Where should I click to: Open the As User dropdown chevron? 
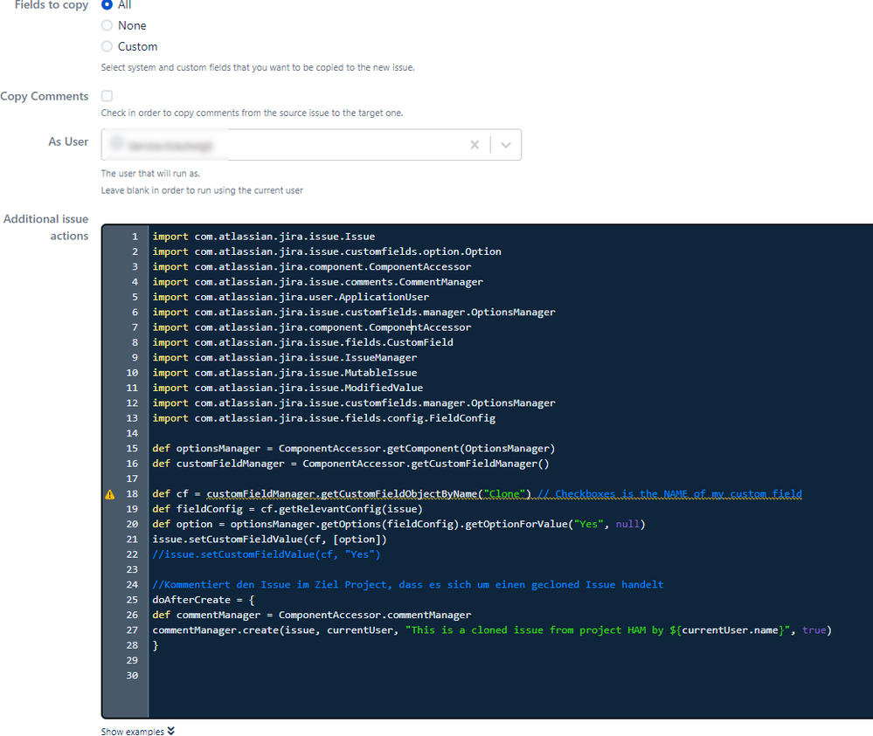click(506, 145)
